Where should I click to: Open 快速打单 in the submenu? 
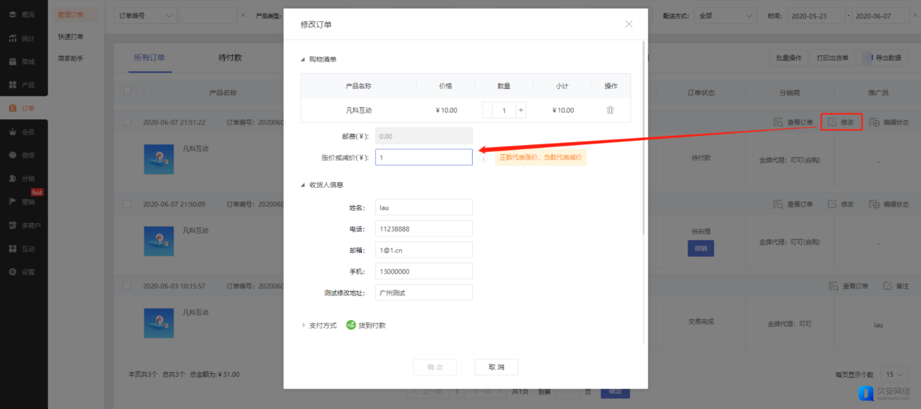71,37
